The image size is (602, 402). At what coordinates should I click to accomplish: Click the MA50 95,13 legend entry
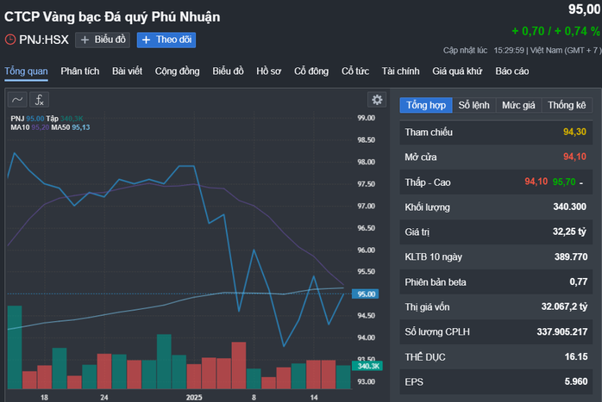point(71,127)
